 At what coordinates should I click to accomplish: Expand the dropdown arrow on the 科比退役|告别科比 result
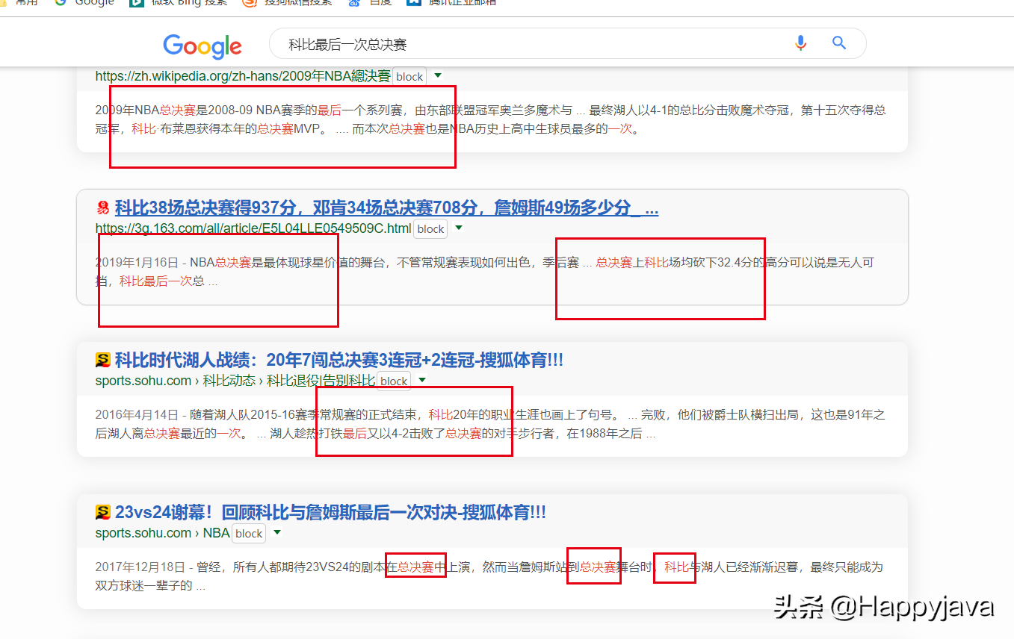422,381
